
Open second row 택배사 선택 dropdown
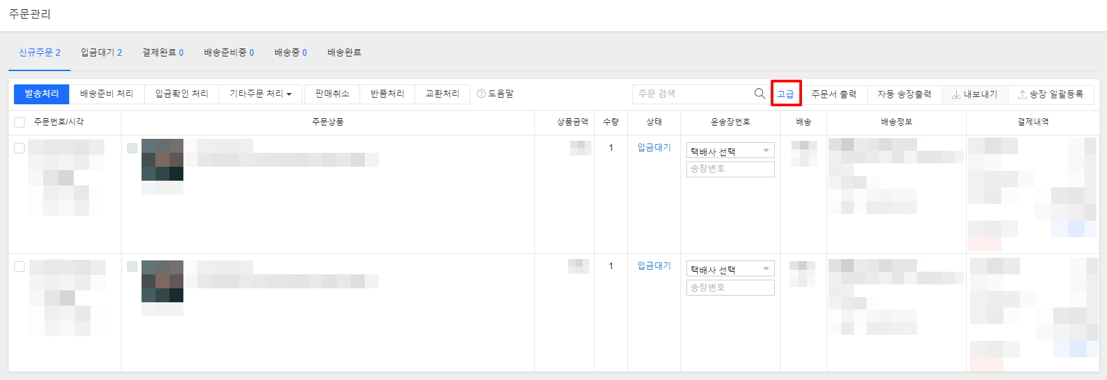[730, 269]
